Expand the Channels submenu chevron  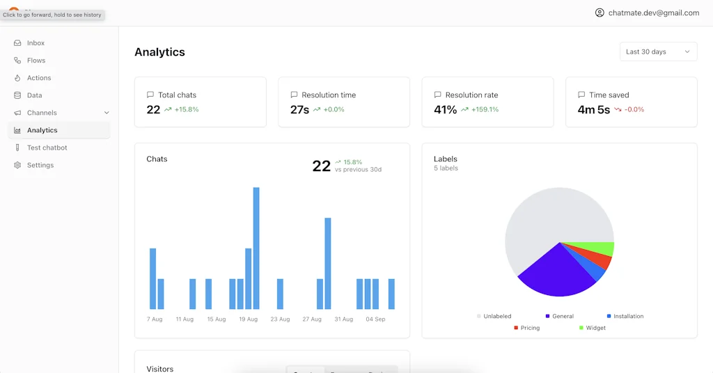coord(107,113)
